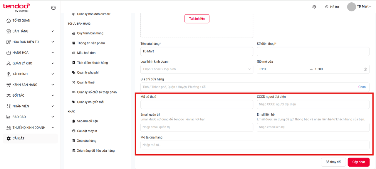Open Thông tin sản phẩm settings

(x=91, y=43)
